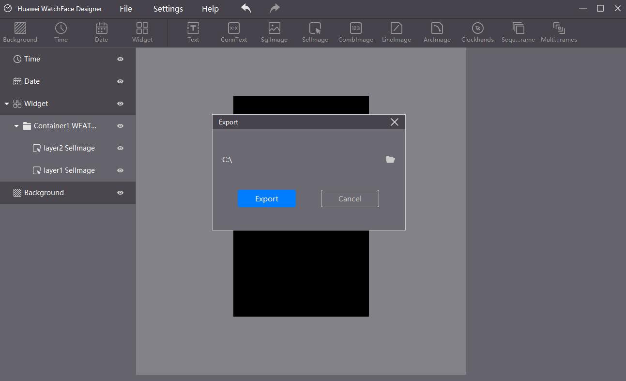Cancel the Export dialog
Image resolution: width=626 pixels, height=381 pixels.
pyautogui.click(x=350, y=198)
